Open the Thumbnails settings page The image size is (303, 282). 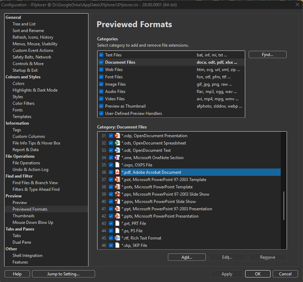tap(23, 216)
